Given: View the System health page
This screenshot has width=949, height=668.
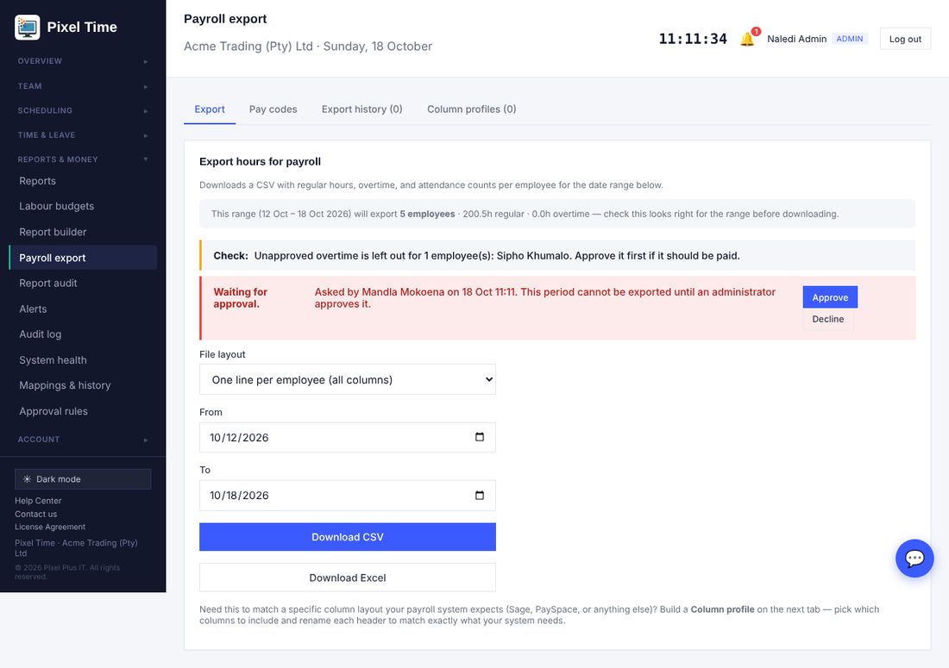Looking at the screenshot, I should coord(83,359).
